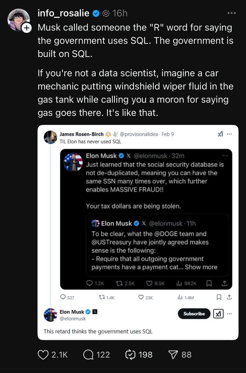Open the three-dot menu on info_rosalie's post
The height and width of the screenshot is (373, 246).
click(x=232, y=13)
